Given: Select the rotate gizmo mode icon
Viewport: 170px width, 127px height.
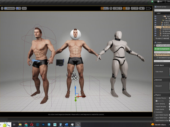Looking at the screenshot, I should click(105, 8).
